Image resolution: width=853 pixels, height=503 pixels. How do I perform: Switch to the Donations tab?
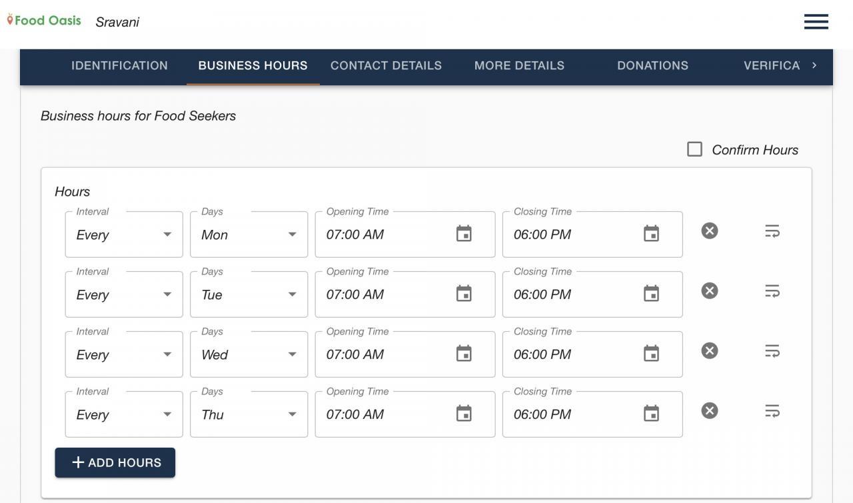tap(653, 66)
